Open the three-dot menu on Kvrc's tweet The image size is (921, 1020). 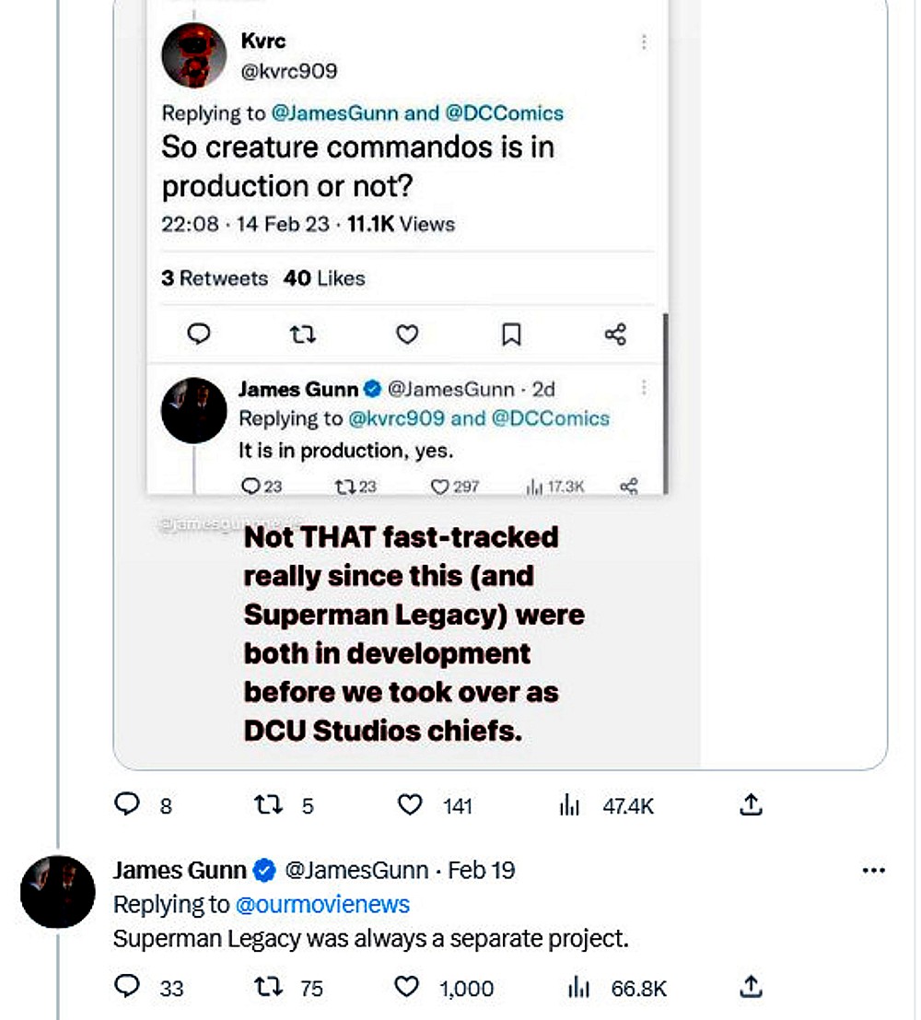tap(644, 41)
